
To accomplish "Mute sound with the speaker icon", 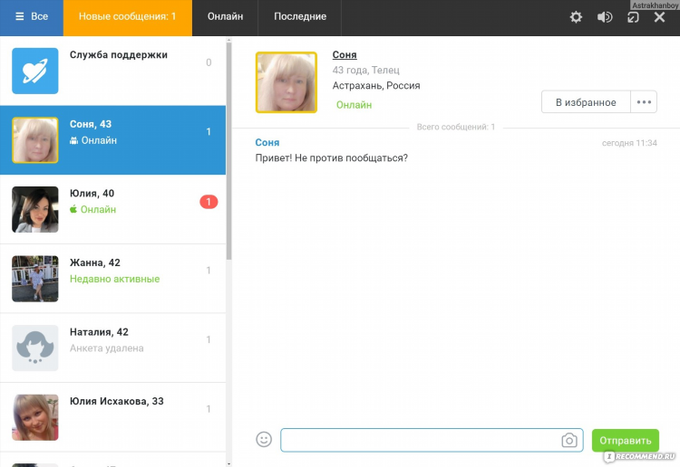I will 605,17.
